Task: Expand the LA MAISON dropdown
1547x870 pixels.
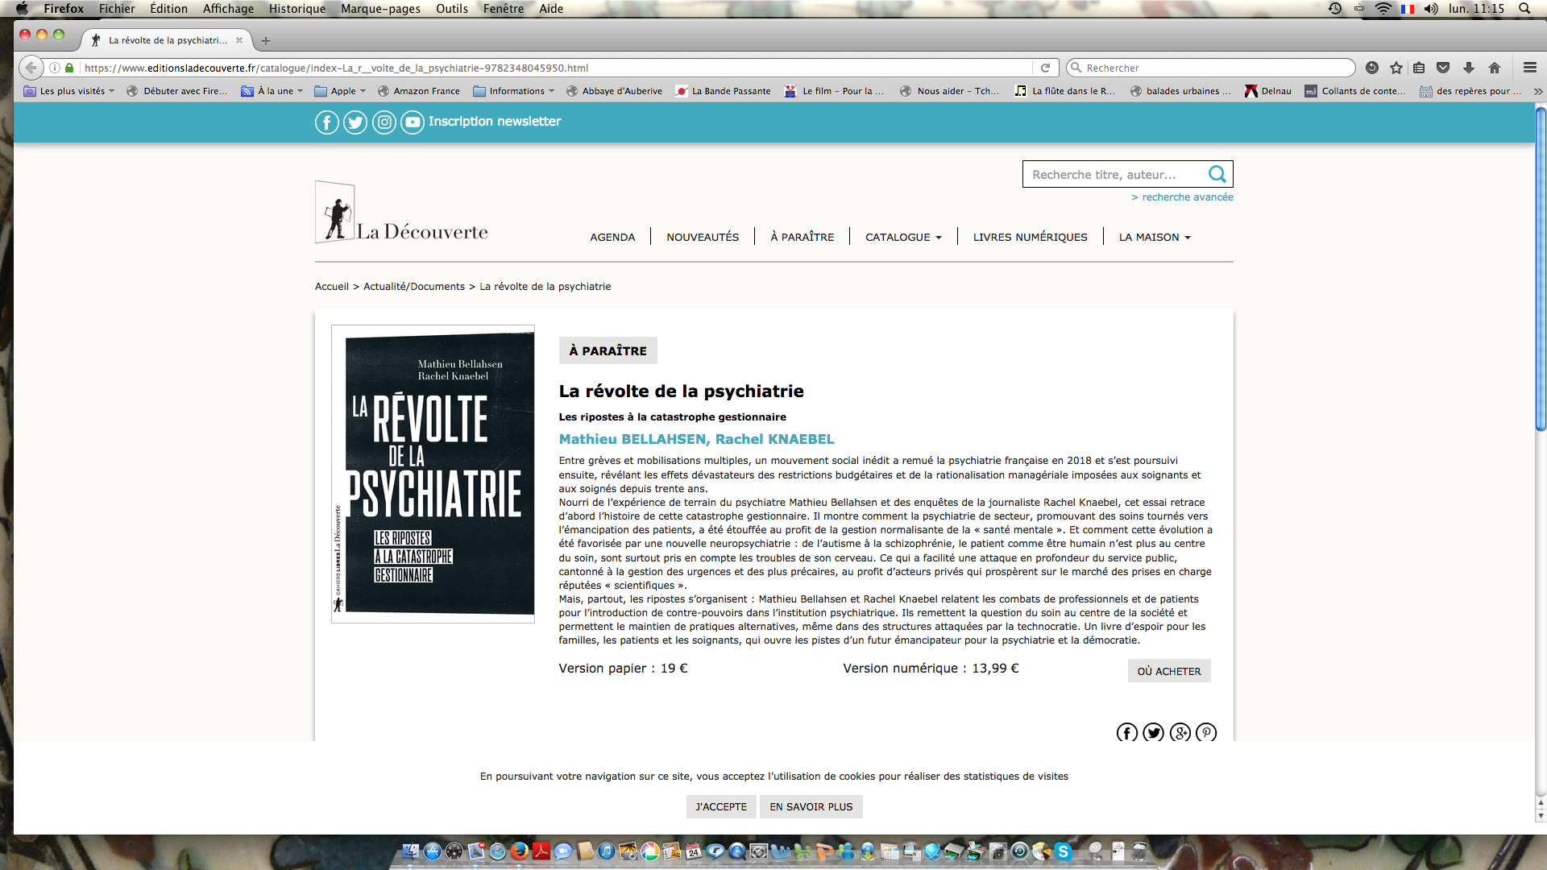Action: coord(1154,237)
